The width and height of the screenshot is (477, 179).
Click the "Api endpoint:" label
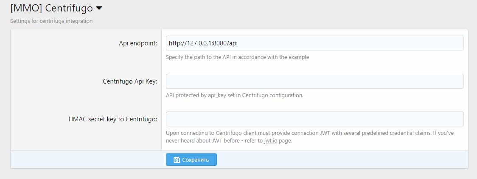click(x=138, y=43)
